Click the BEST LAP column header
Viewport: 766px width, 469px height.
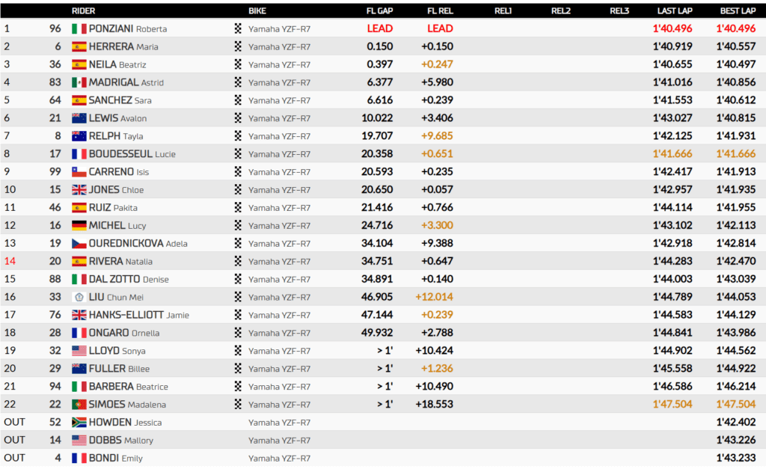738,10
